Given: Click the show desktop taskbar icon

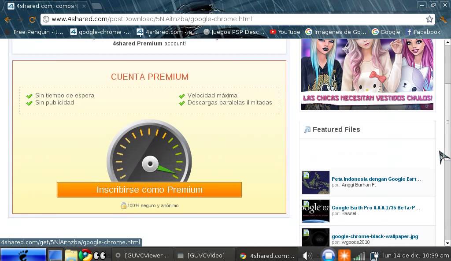Looking at the screenshot, I should (55, 255).
